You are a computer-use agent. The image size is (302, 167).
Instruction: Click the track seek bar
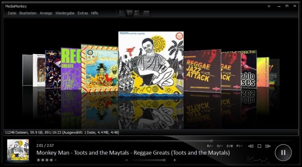point(151,141)
